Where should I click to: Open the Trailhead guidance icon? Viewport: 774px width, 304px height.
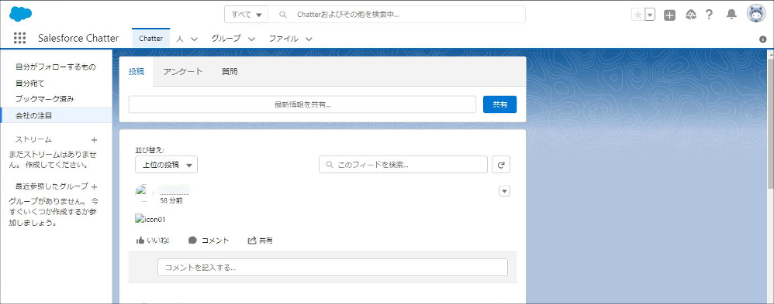pyautogui.click(x=691, y=15)
